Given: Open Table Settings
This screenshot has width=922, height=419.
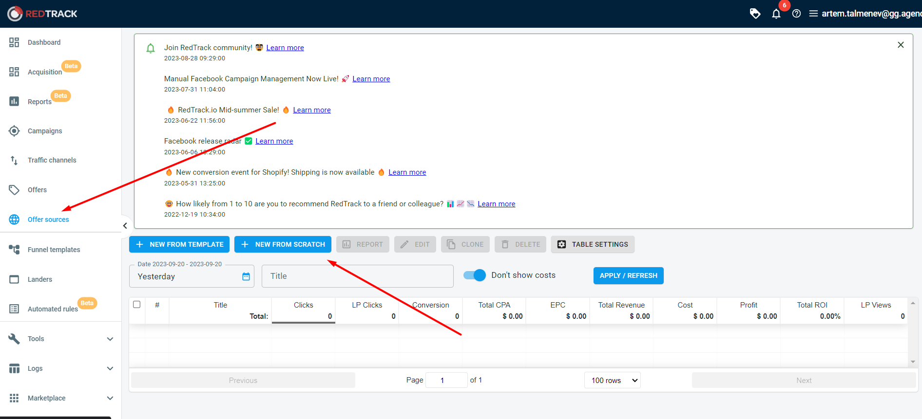Looking at the screenshot, I should [x=593, y=244].
